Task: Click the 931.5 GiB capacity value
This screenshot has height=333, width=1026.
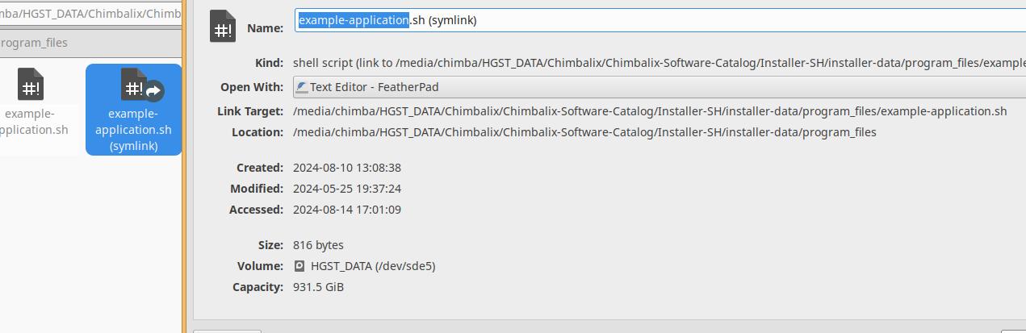Action: click(x=318, y=287)
